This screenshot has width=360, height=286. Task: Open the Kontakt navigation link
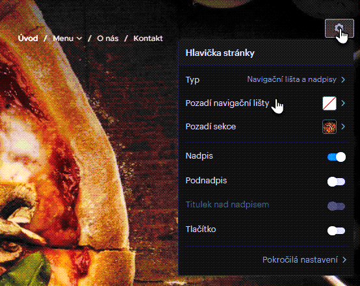[148, 38]
